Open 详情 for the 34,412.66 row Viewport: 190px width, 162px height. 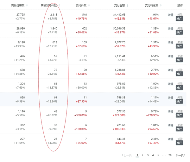[x=170, y=15]
